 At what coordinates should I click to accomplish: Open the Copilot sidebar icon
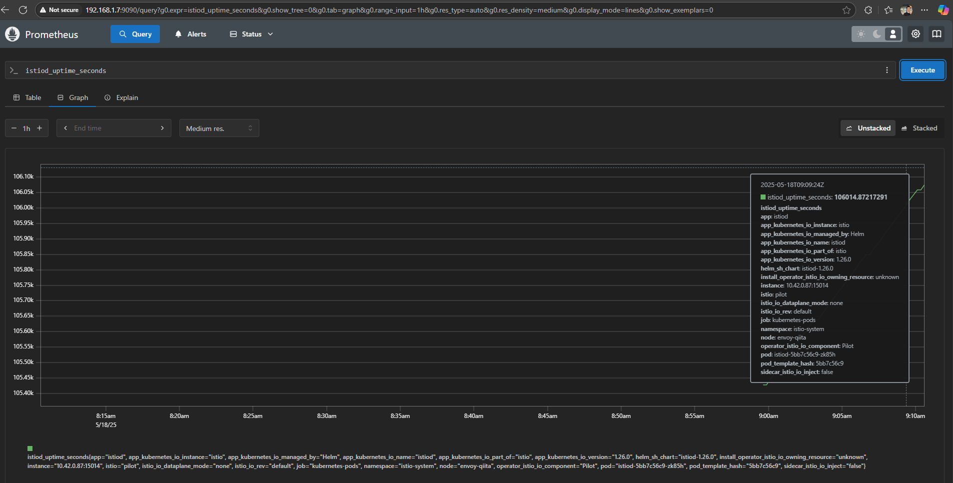click(943, 10)
